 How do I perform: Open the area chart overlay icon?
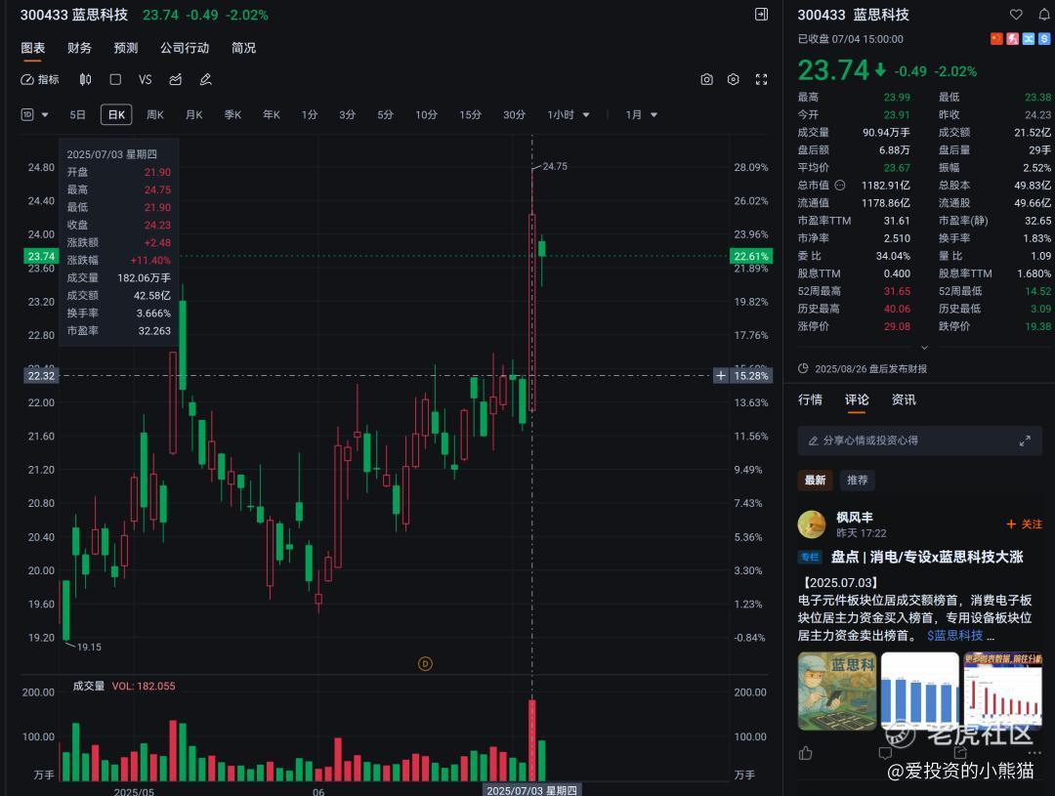click(x=176, y=79)
